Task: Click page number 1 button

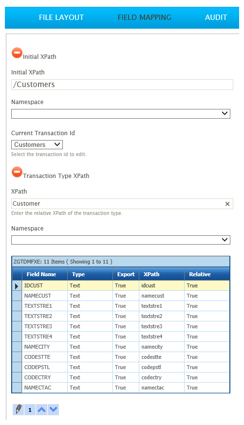Action: click(x=30, y=409)
